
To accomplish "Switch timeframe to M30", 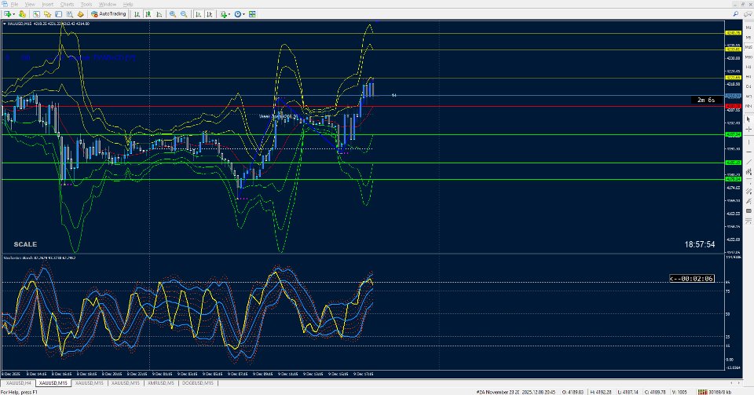I will point(749,57).
